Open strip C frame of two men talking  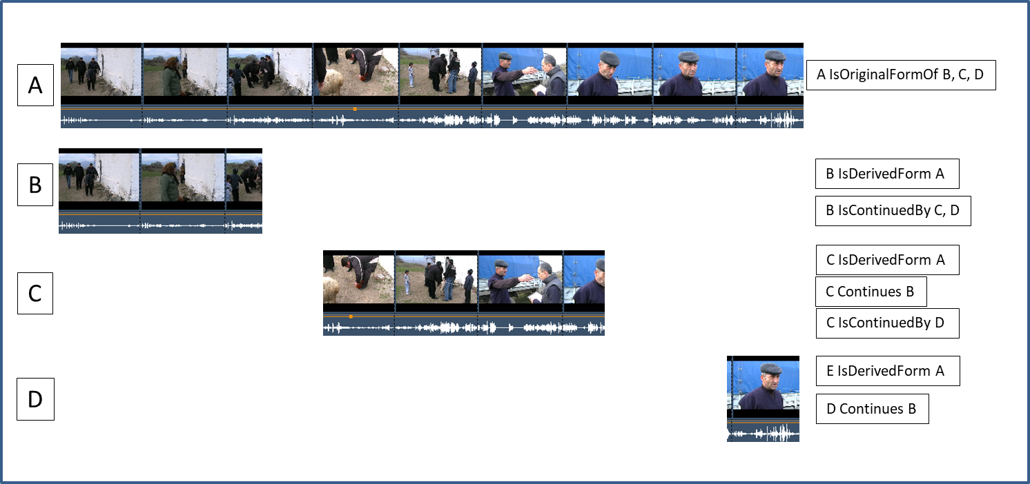click(521, 279)
